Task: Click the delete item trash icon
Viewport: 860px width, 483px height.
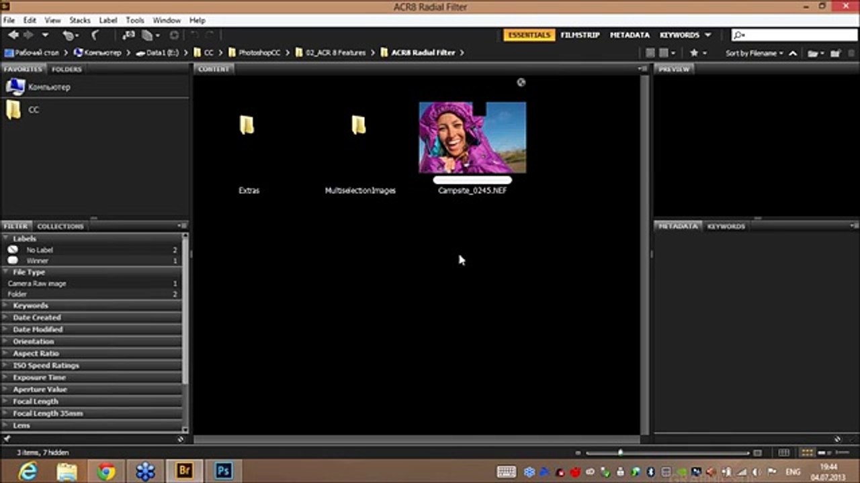Action: (x=851, y=53)
